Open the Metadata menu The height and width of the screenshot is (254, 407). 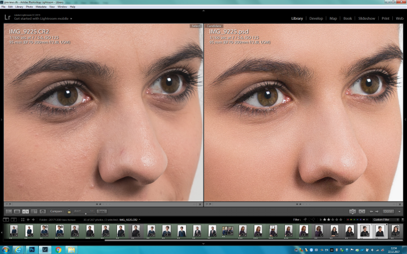click(41, 7)
